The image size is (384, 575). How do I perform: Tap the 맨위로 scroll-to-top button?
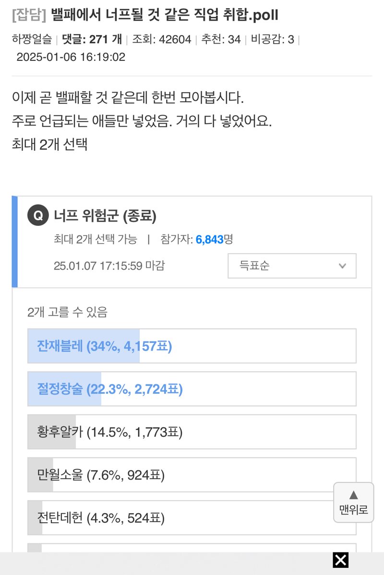point(354,503)
